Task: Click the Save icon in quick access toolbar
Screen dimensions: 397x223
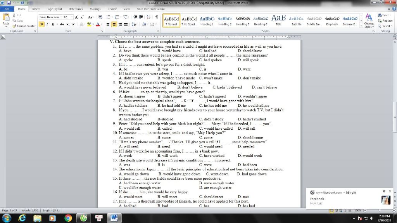Action: pos(9,3)
